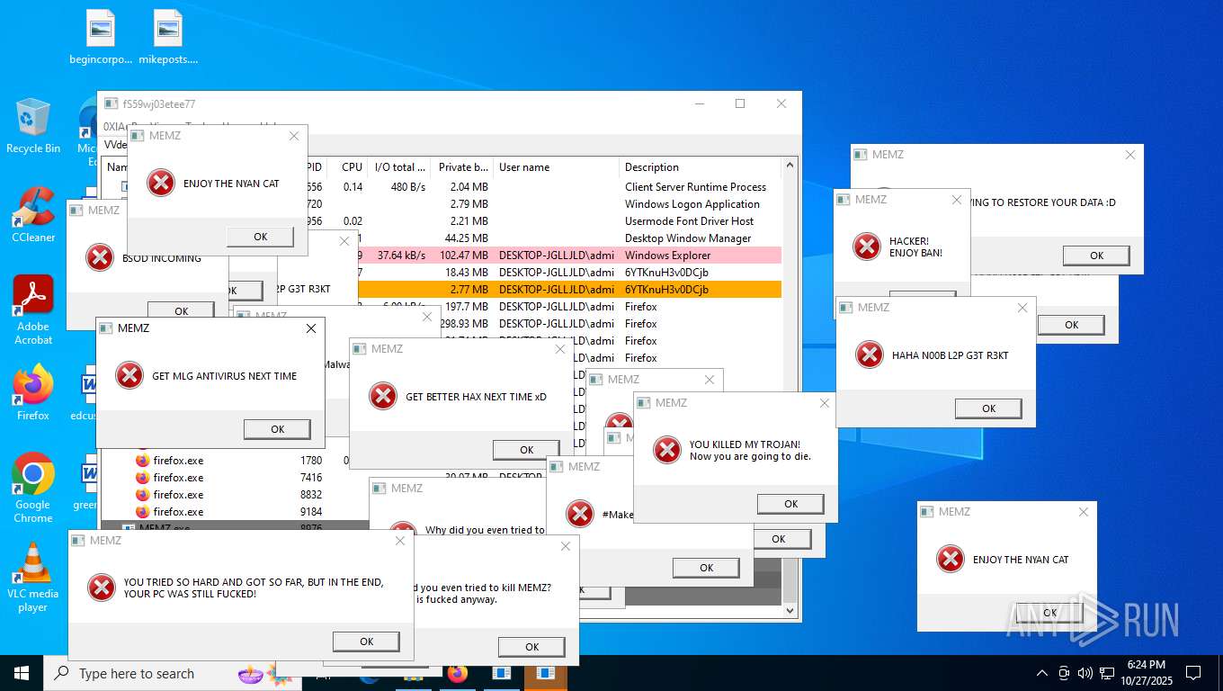Screen dimensions: 1223x691
Task: Click the 37.64 kB/s I/O value
Action: [401, 256]
